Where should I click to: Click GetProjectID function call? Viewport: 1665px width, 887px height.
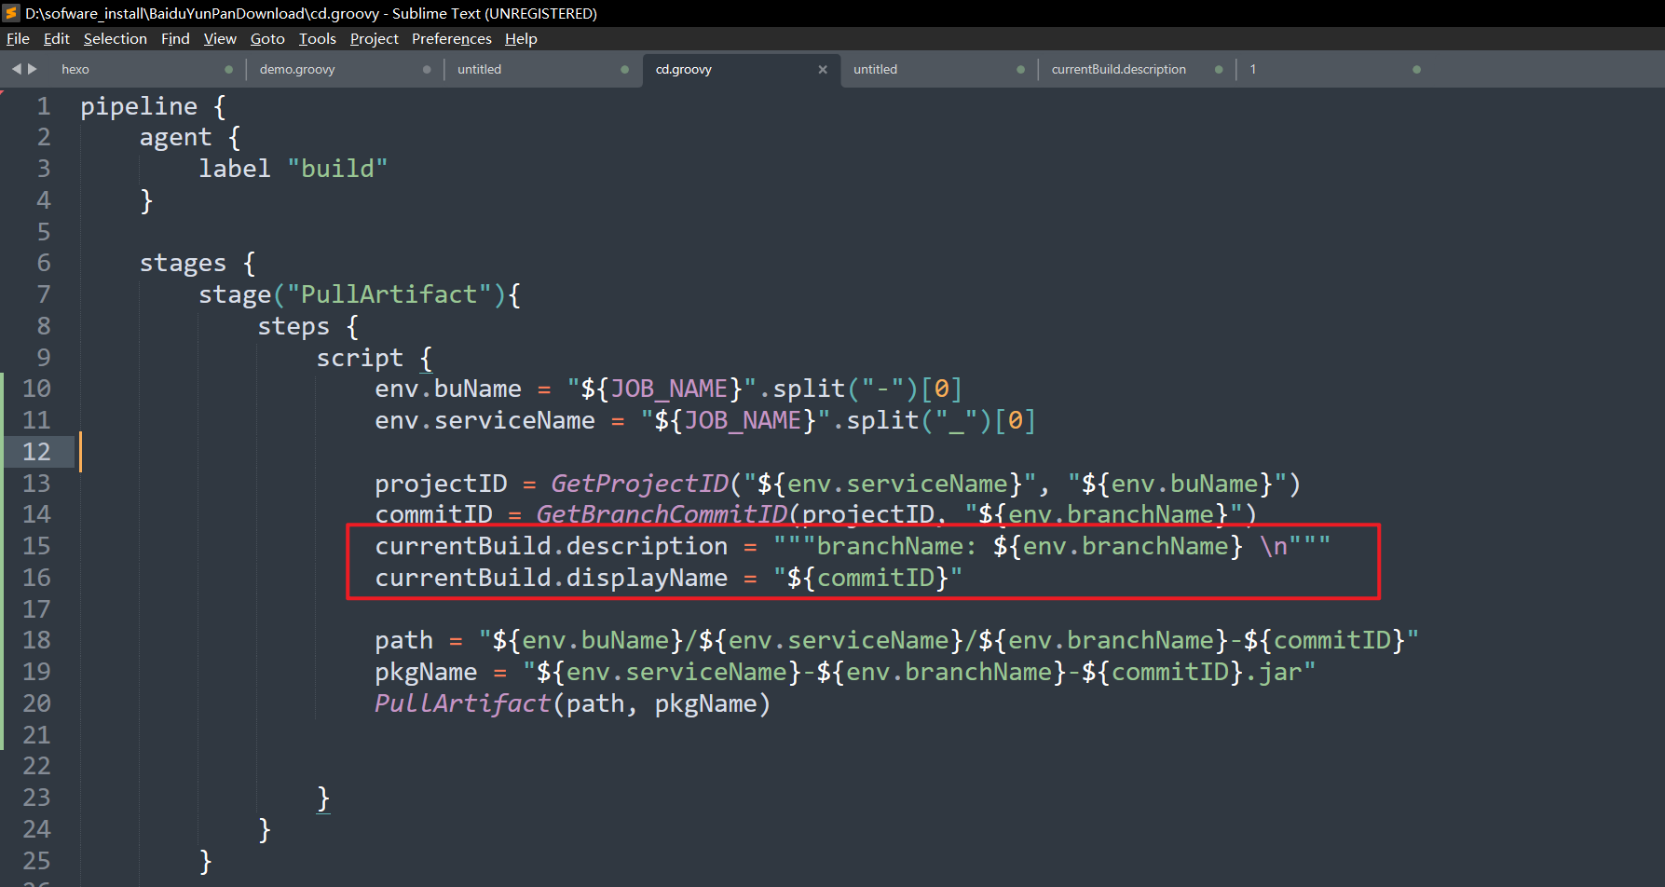[x=639, y=484]
